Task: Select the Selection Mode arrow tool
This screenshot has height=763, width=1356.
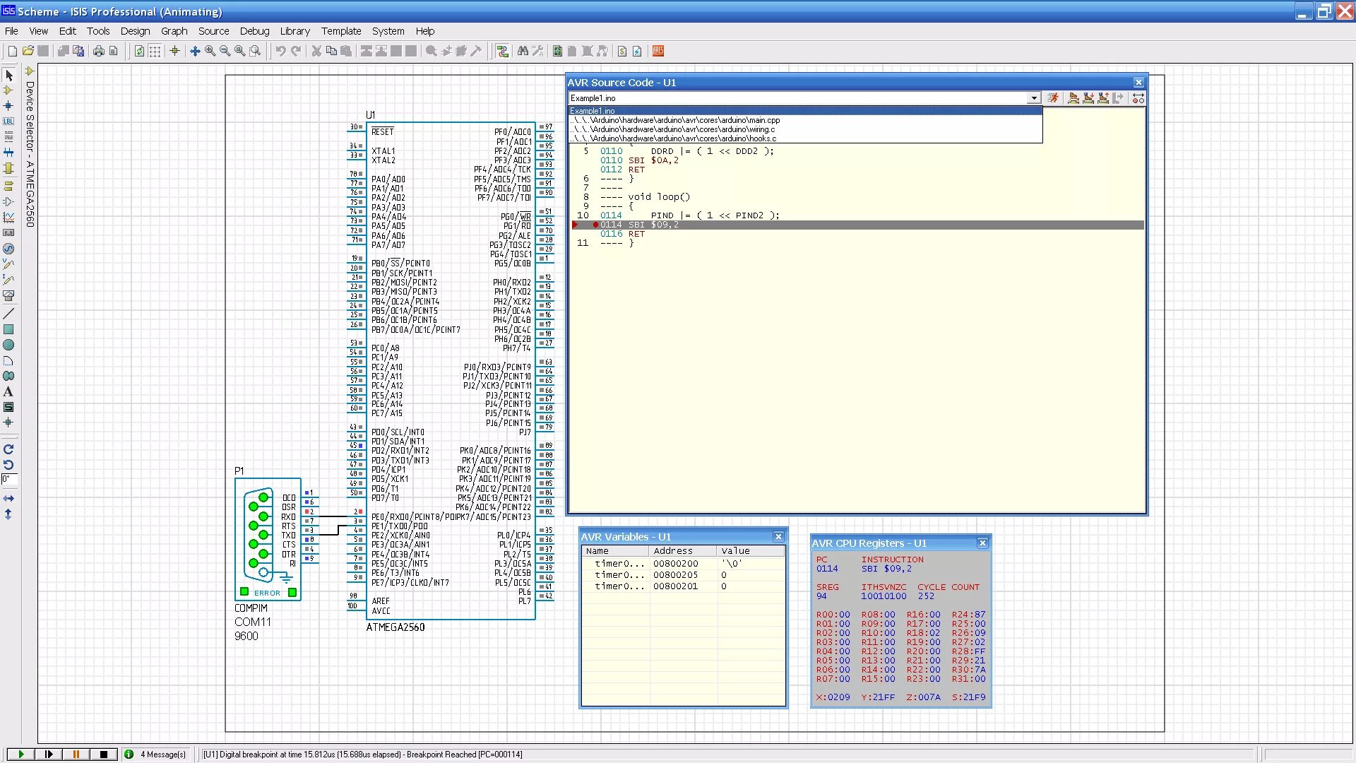Action: click(8, 75)
